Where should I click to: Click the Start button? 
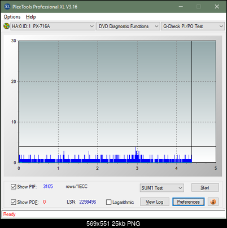tap(205, 187)
